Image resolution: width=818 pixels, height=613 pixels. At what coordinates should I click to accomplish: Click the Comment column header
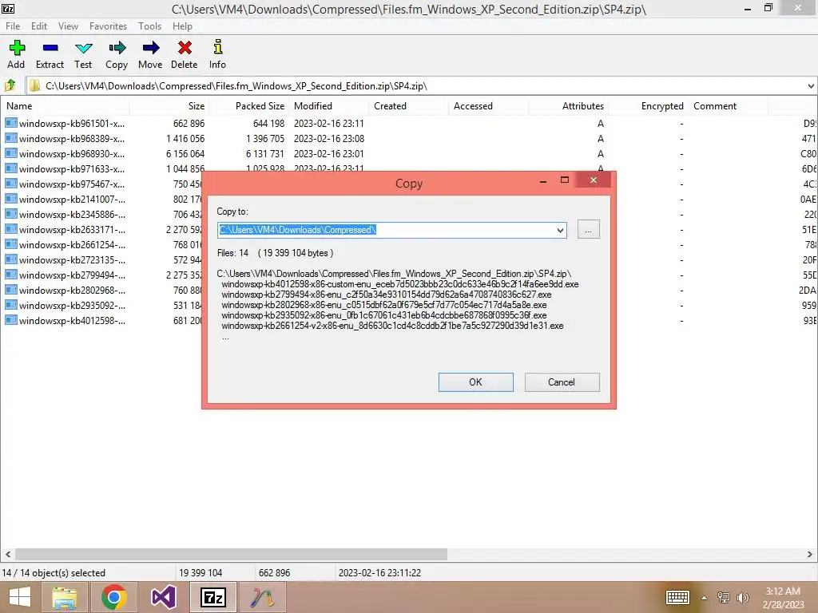click(x=729, y=106)
